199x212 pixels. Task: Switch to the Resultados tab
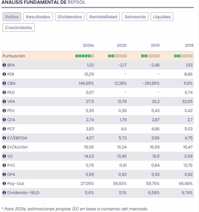(x=38, y=17)
